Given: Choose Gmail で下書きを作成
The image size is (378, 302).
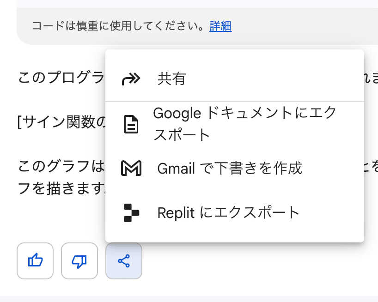Looking at the screenshot, I should click(x=235, y=168).
